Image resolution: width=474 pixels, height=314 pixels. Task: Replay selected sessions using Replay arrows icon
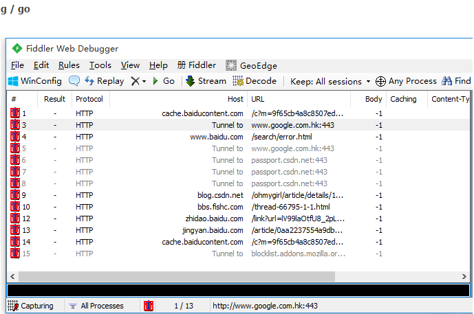(89, 80)
